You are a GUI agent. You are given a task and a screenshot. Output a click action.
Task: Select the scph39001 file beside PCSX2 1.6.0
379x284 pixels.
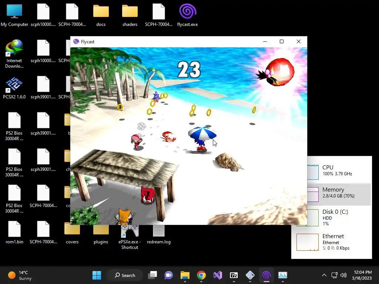pyautogui.click(x=43, y=88)
